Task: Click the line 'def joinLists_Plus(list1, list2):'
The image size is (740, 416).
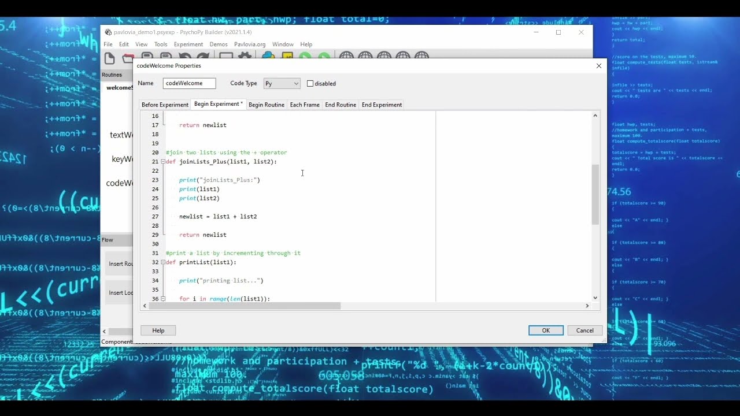Action: pyautogui.click(x=221, y=162)
